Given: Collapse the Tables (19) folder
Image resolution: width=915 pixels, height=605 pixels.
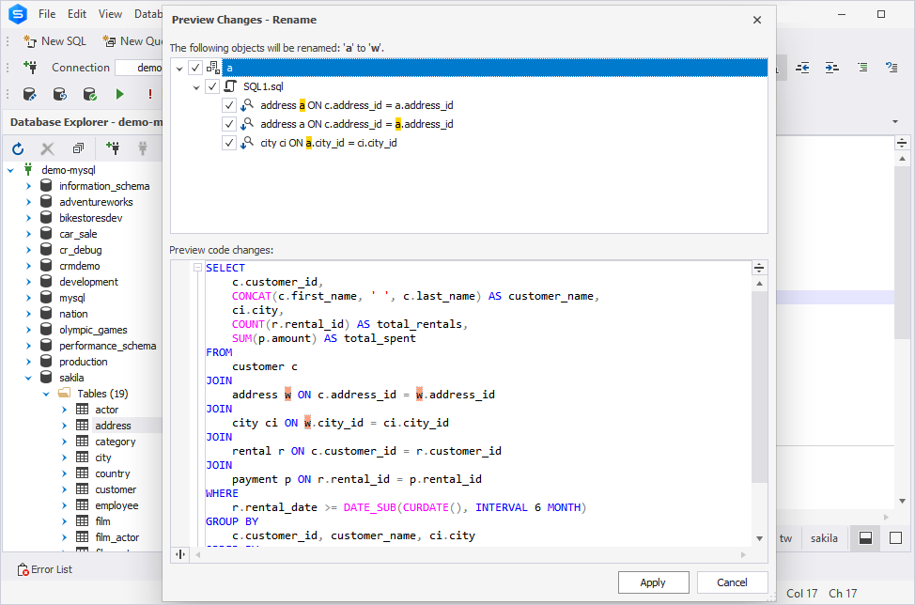Looking at the screenshot, I should (x=46, y=394).
